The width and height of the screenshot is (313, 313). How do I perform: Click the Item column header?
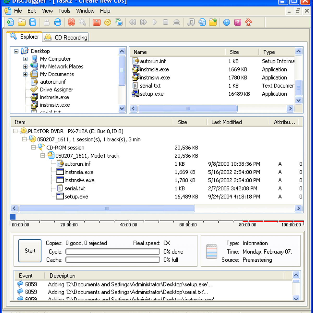pos(92,122)
